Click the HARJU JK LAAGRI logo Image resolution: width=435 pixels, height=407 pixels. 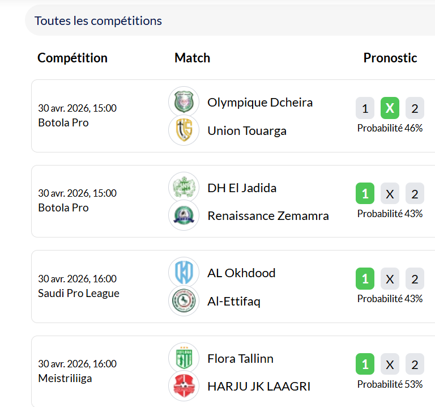point(184,387)
